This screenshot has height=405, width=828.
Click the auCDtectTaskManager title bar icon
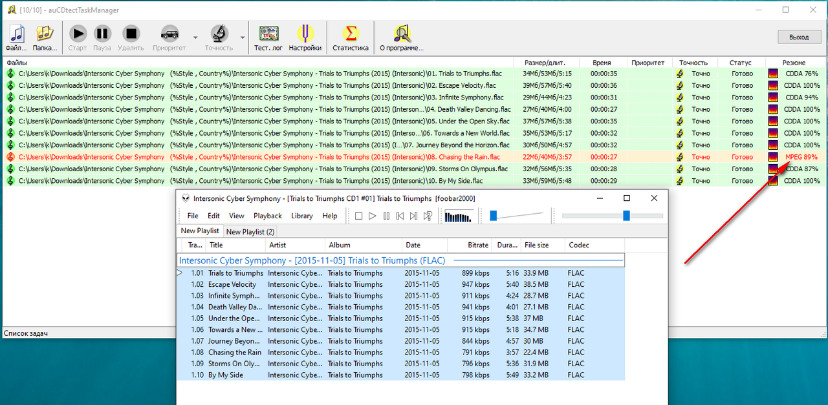pyautogui.click(x=11, y=10)
